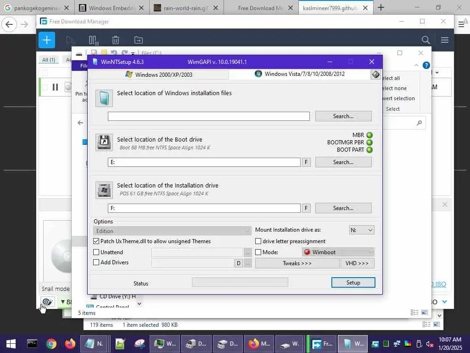Screen dimensions: 470x353
Task: Click the Boot drive E: path field
Action: 204,162
